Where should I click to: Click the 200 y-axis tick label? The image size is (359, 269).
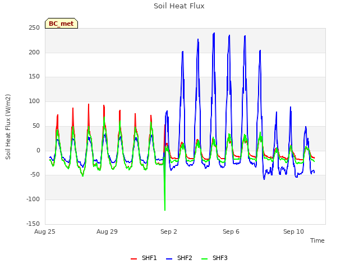pos(34,52)
